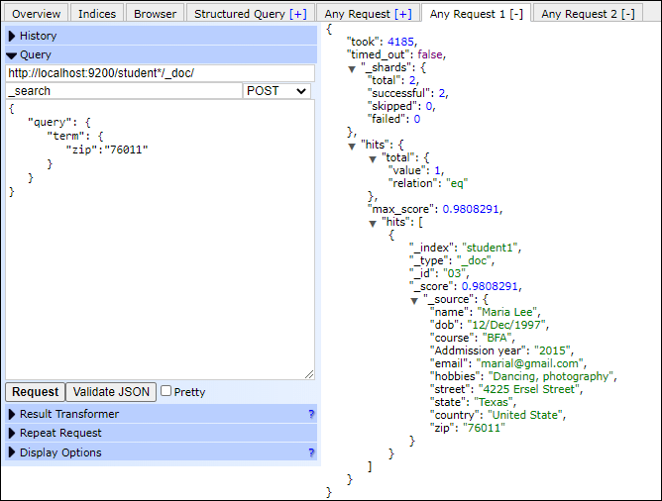This screenshot has height=501, width=662.
Task: Collapse the "_shards" JSON node
Action: (352, 68)
